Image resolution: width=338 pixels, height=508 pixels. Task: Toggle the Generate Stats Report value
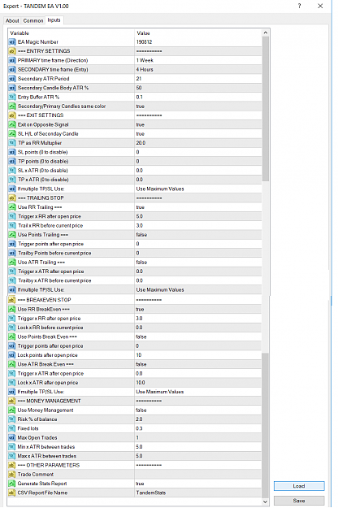[197, 484]
